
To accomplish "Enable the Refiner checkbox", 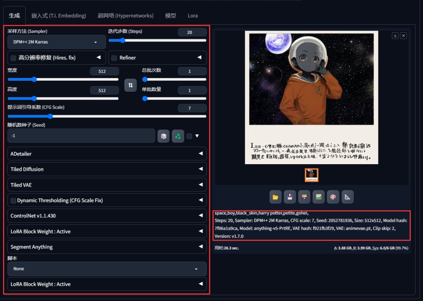I will click(114, 58).
